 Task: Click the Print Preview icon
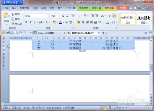point(16,33)
